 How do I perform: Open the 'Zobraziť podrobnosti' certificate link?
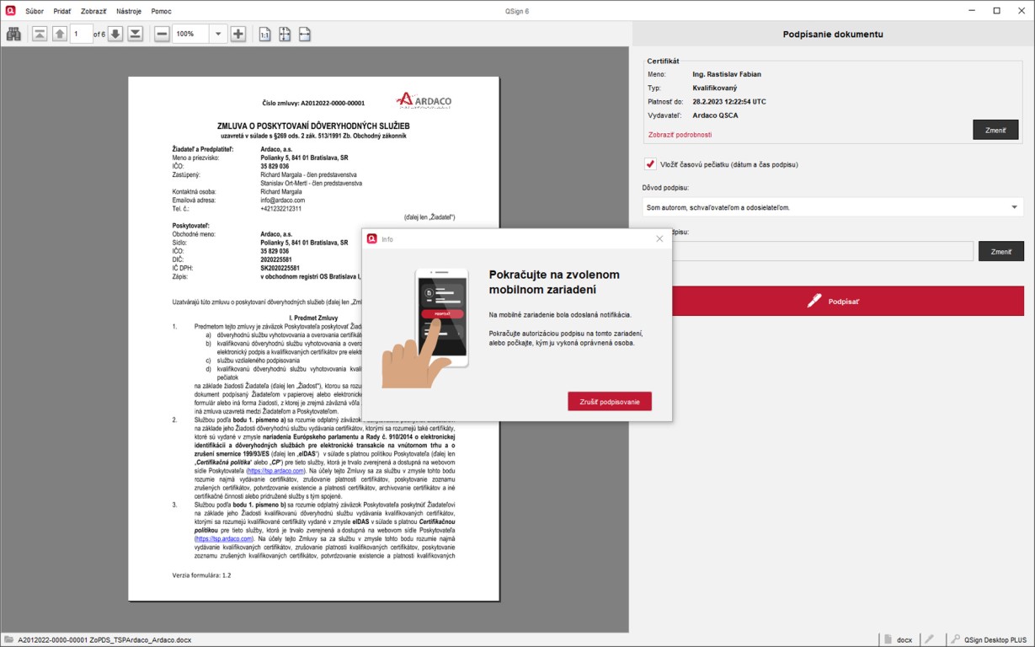click(x=680, y=135)
